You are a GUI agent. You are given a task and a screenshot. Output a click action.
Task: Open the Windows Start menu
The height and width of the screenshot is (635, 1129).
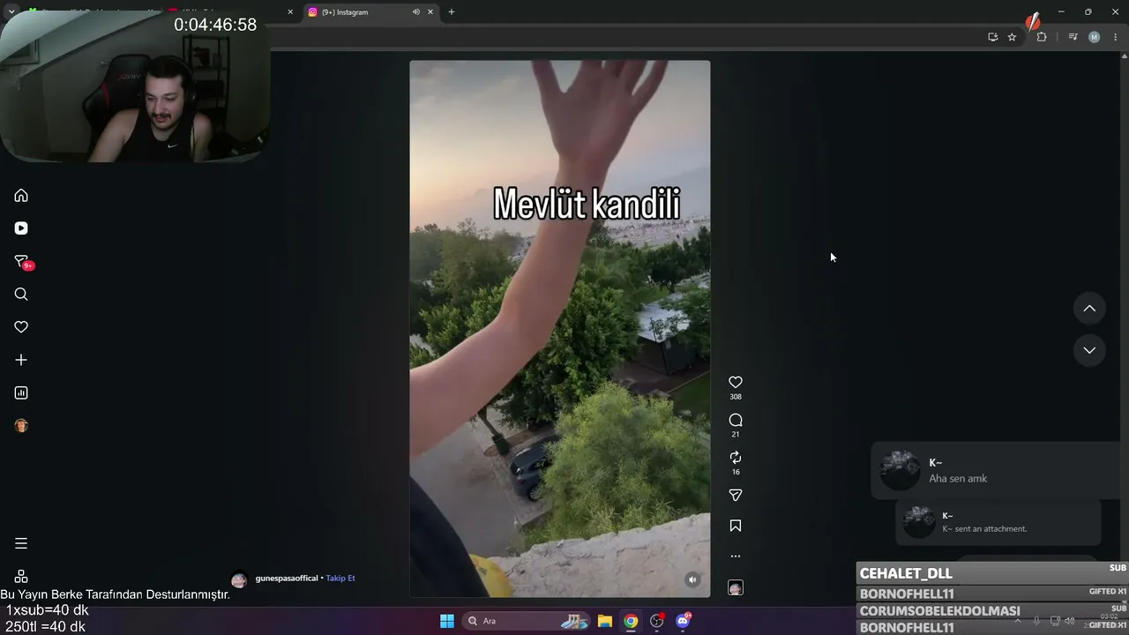coord(447,621)
